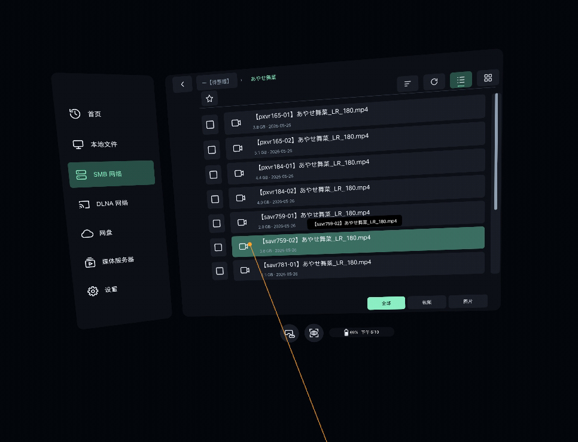Navigate to the 【待整理】 breadcrumb folder
This screenshot has height=442, width=578.
click(x=217, y=82)
